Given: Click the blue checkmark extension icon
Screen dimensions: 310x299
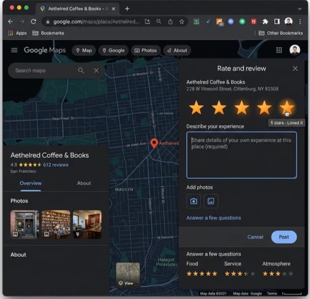Looking at the screenshot, I should 208,21.
